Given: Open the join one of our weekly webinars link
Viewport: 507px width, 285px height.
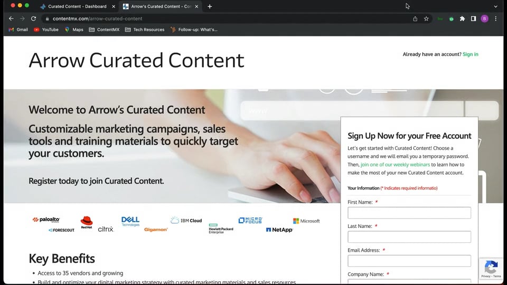Looking at the screenshot, I should tap(395, 165).
